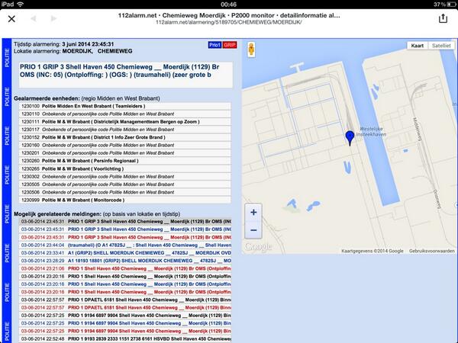Tap the iPad Wi-Fi status icon
Viewport: 458px width, 343px height.
[x=21, y=4]
